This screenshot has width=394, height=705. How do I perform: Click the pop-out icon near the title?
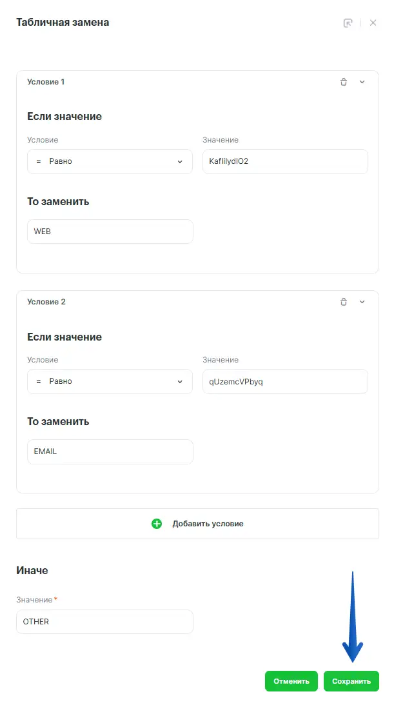click(348, 23)
